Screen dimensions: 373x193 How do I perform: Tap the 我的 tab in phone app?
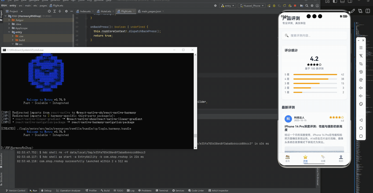pyautogui.click(x=341, y=159)
